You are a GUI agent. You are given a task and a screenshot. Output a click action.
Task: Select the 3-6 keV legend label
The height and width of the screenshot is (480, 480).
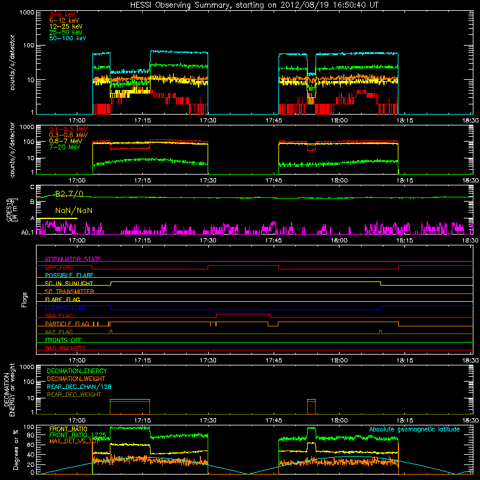click(x=62, y=14)
